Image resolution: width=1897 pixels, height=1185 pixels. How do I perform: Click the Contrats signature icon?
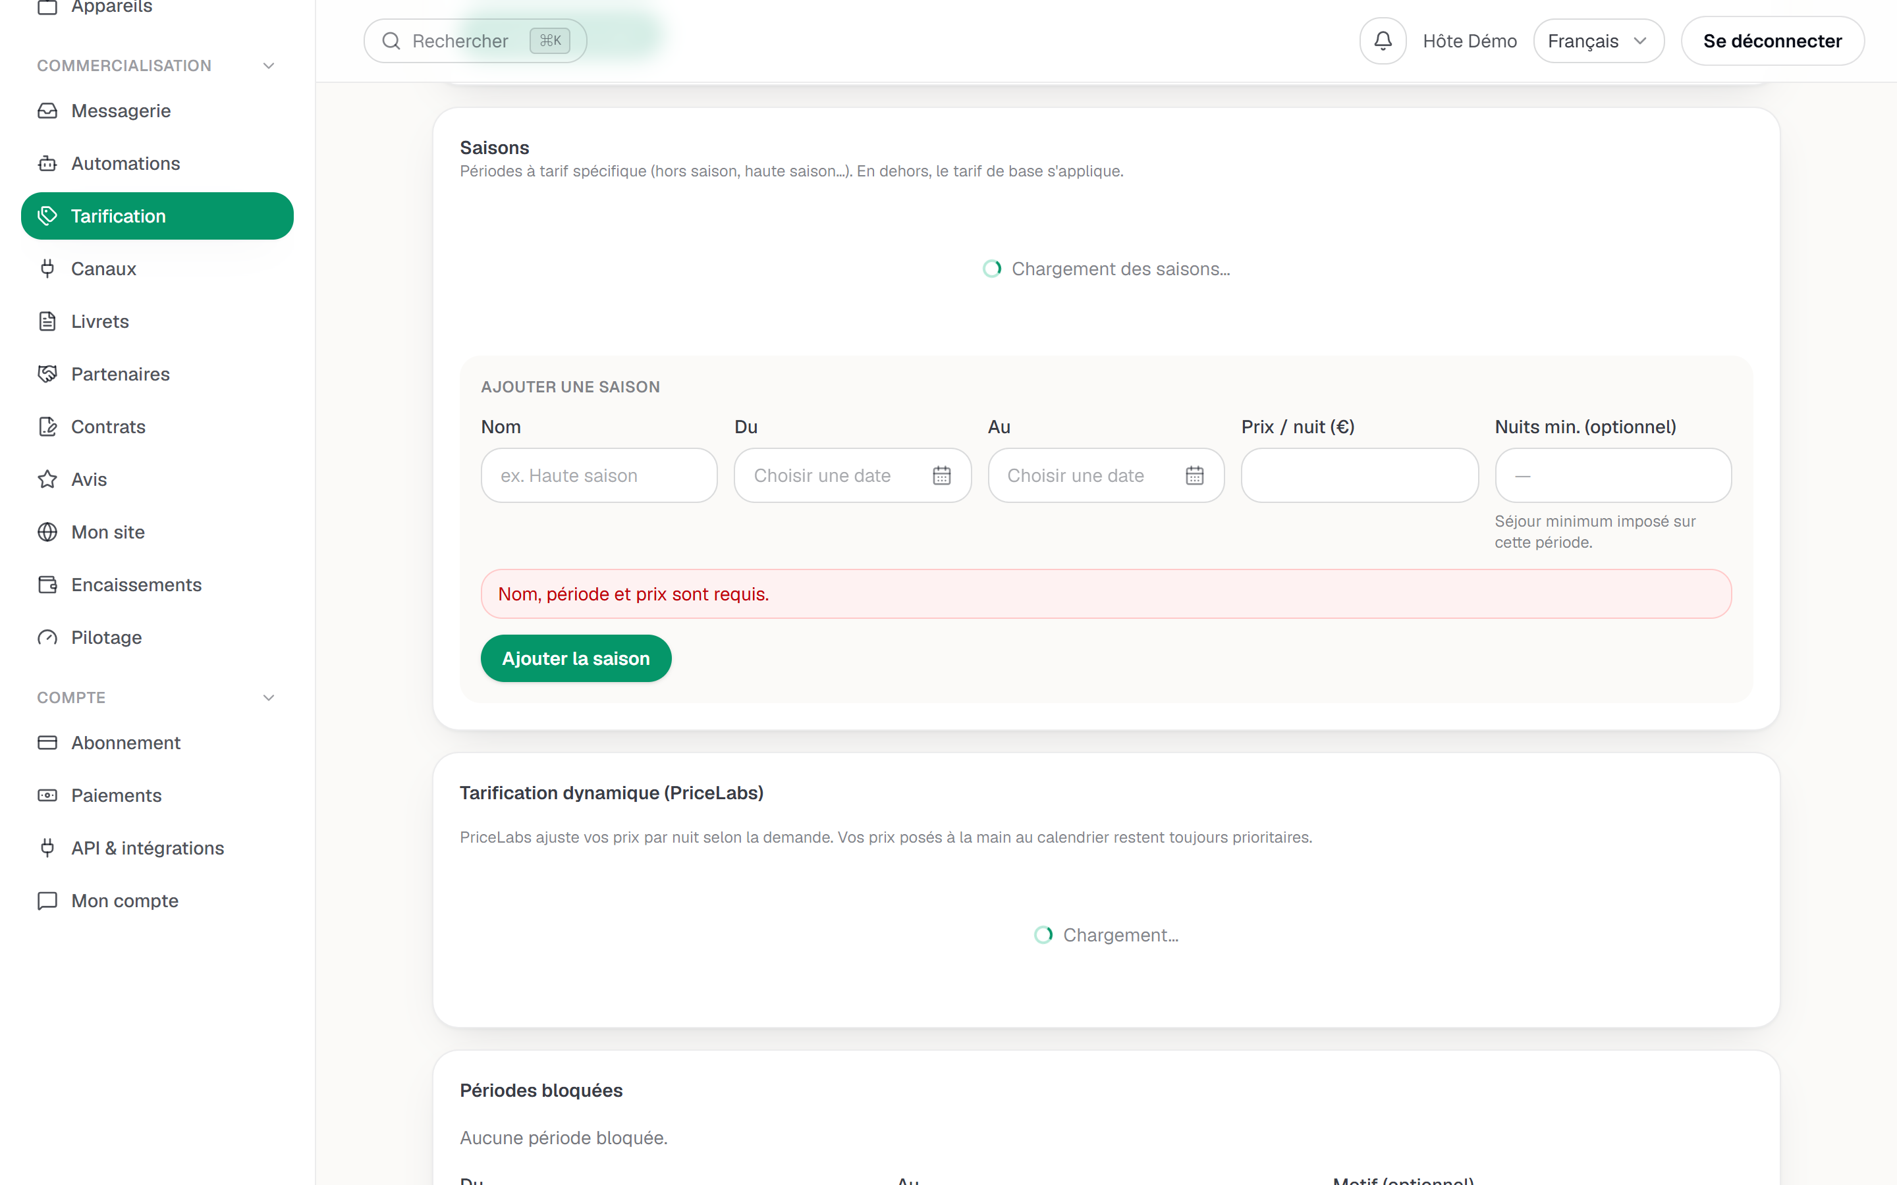click(x=47, y=427)
